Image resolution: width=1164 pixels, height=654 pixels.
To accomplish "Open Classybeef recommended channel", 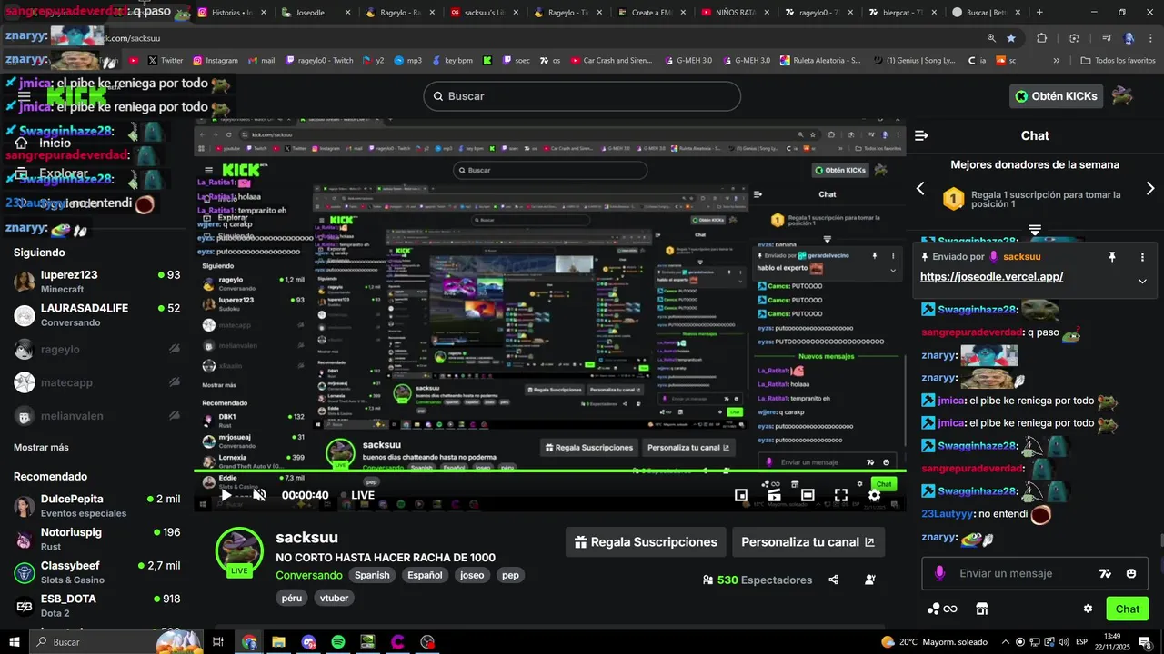I will (96, 572).
